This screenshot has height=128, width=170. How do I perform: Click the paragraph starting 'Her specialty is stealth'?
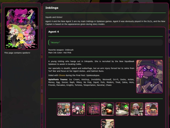[x=91, y=70]
